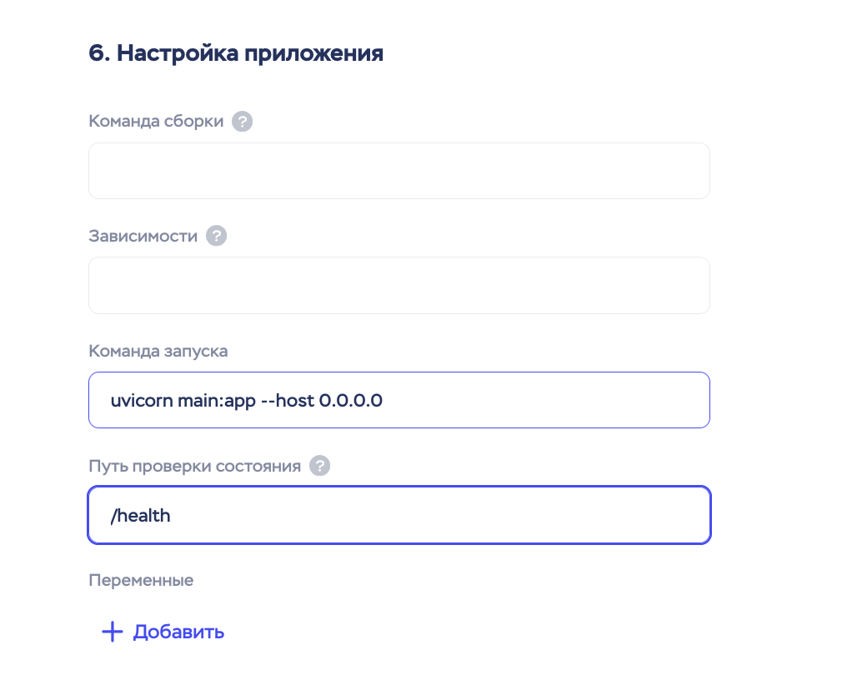Click the gray circle icon after Зависимости label
842x685 pixels.
(216, 236)
